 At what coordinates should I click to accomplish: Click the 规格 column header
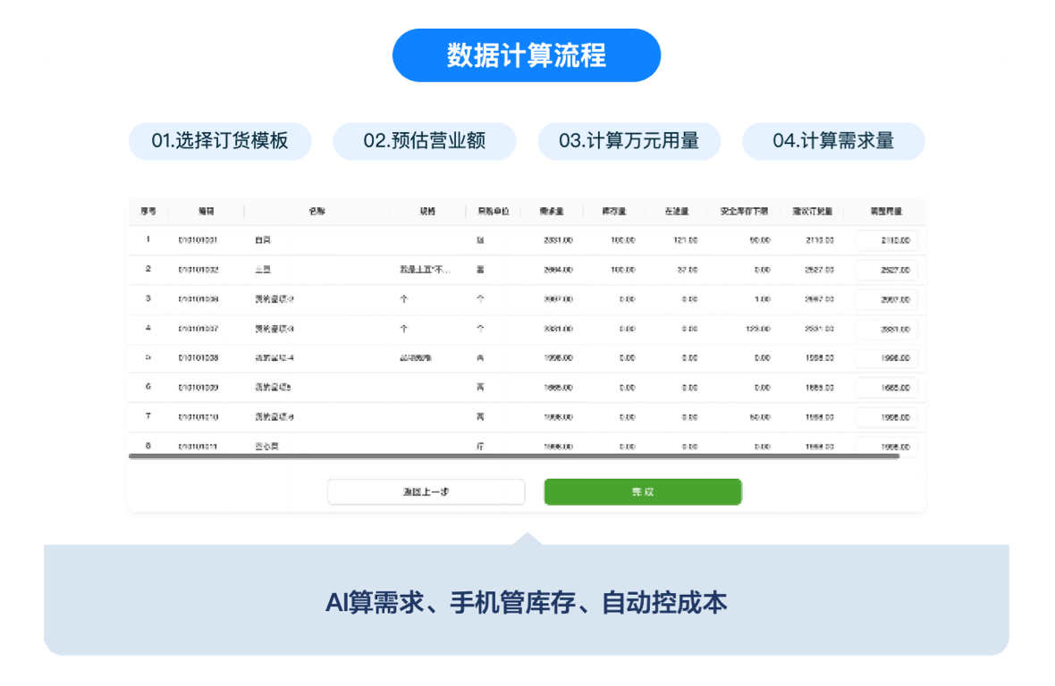coord(427,211)
